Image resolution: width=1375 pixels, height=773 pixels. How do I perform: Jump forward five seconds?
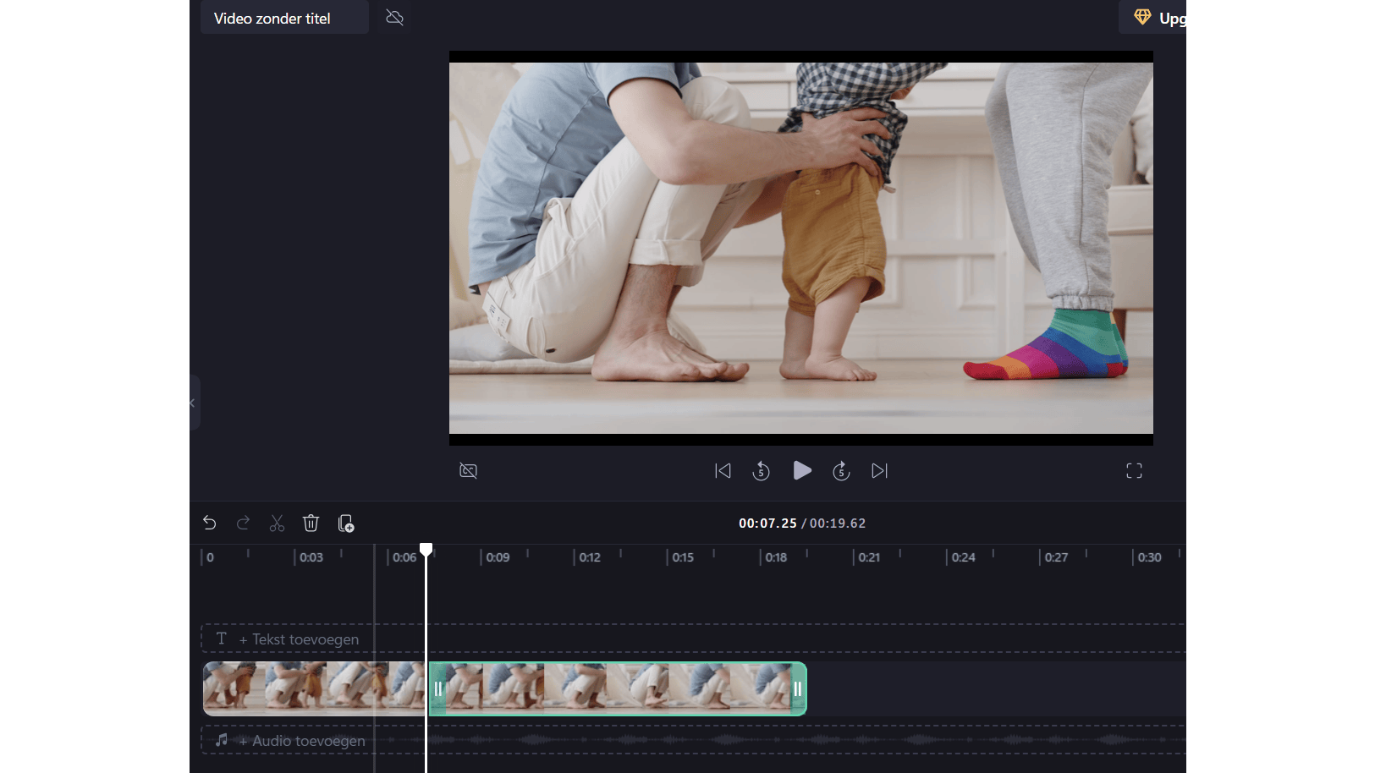(841, 471)
